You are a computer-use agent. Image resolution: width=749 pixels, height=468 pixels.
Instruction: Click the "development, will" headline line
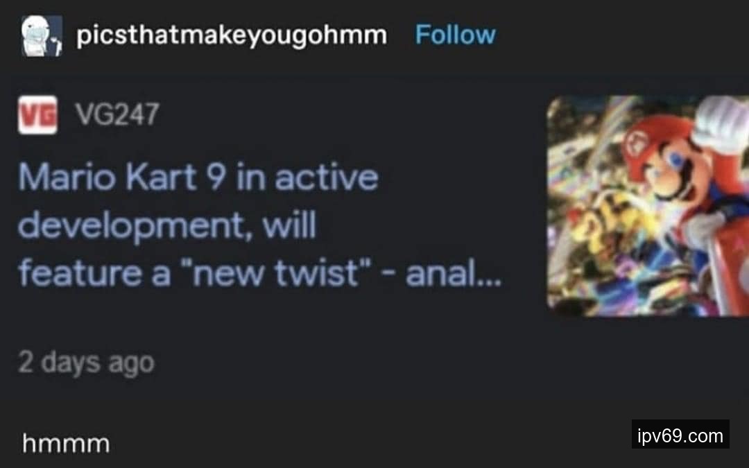point(167,226)
